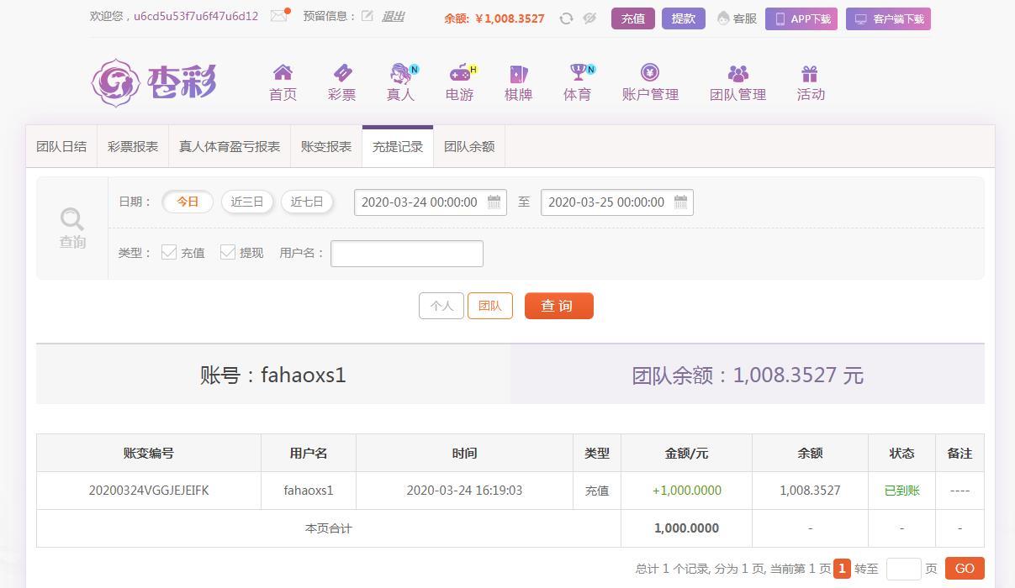Image resolution: width=1015 pixels, height=588 pixels.
Task: Open the 团队余额 tab
Action: point(469,145)
